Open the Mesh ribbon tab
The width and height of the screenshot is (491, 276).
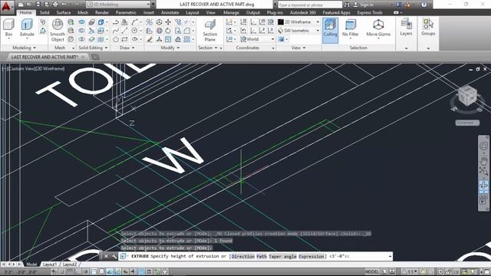pyautogui.click(x=83, y=12)
